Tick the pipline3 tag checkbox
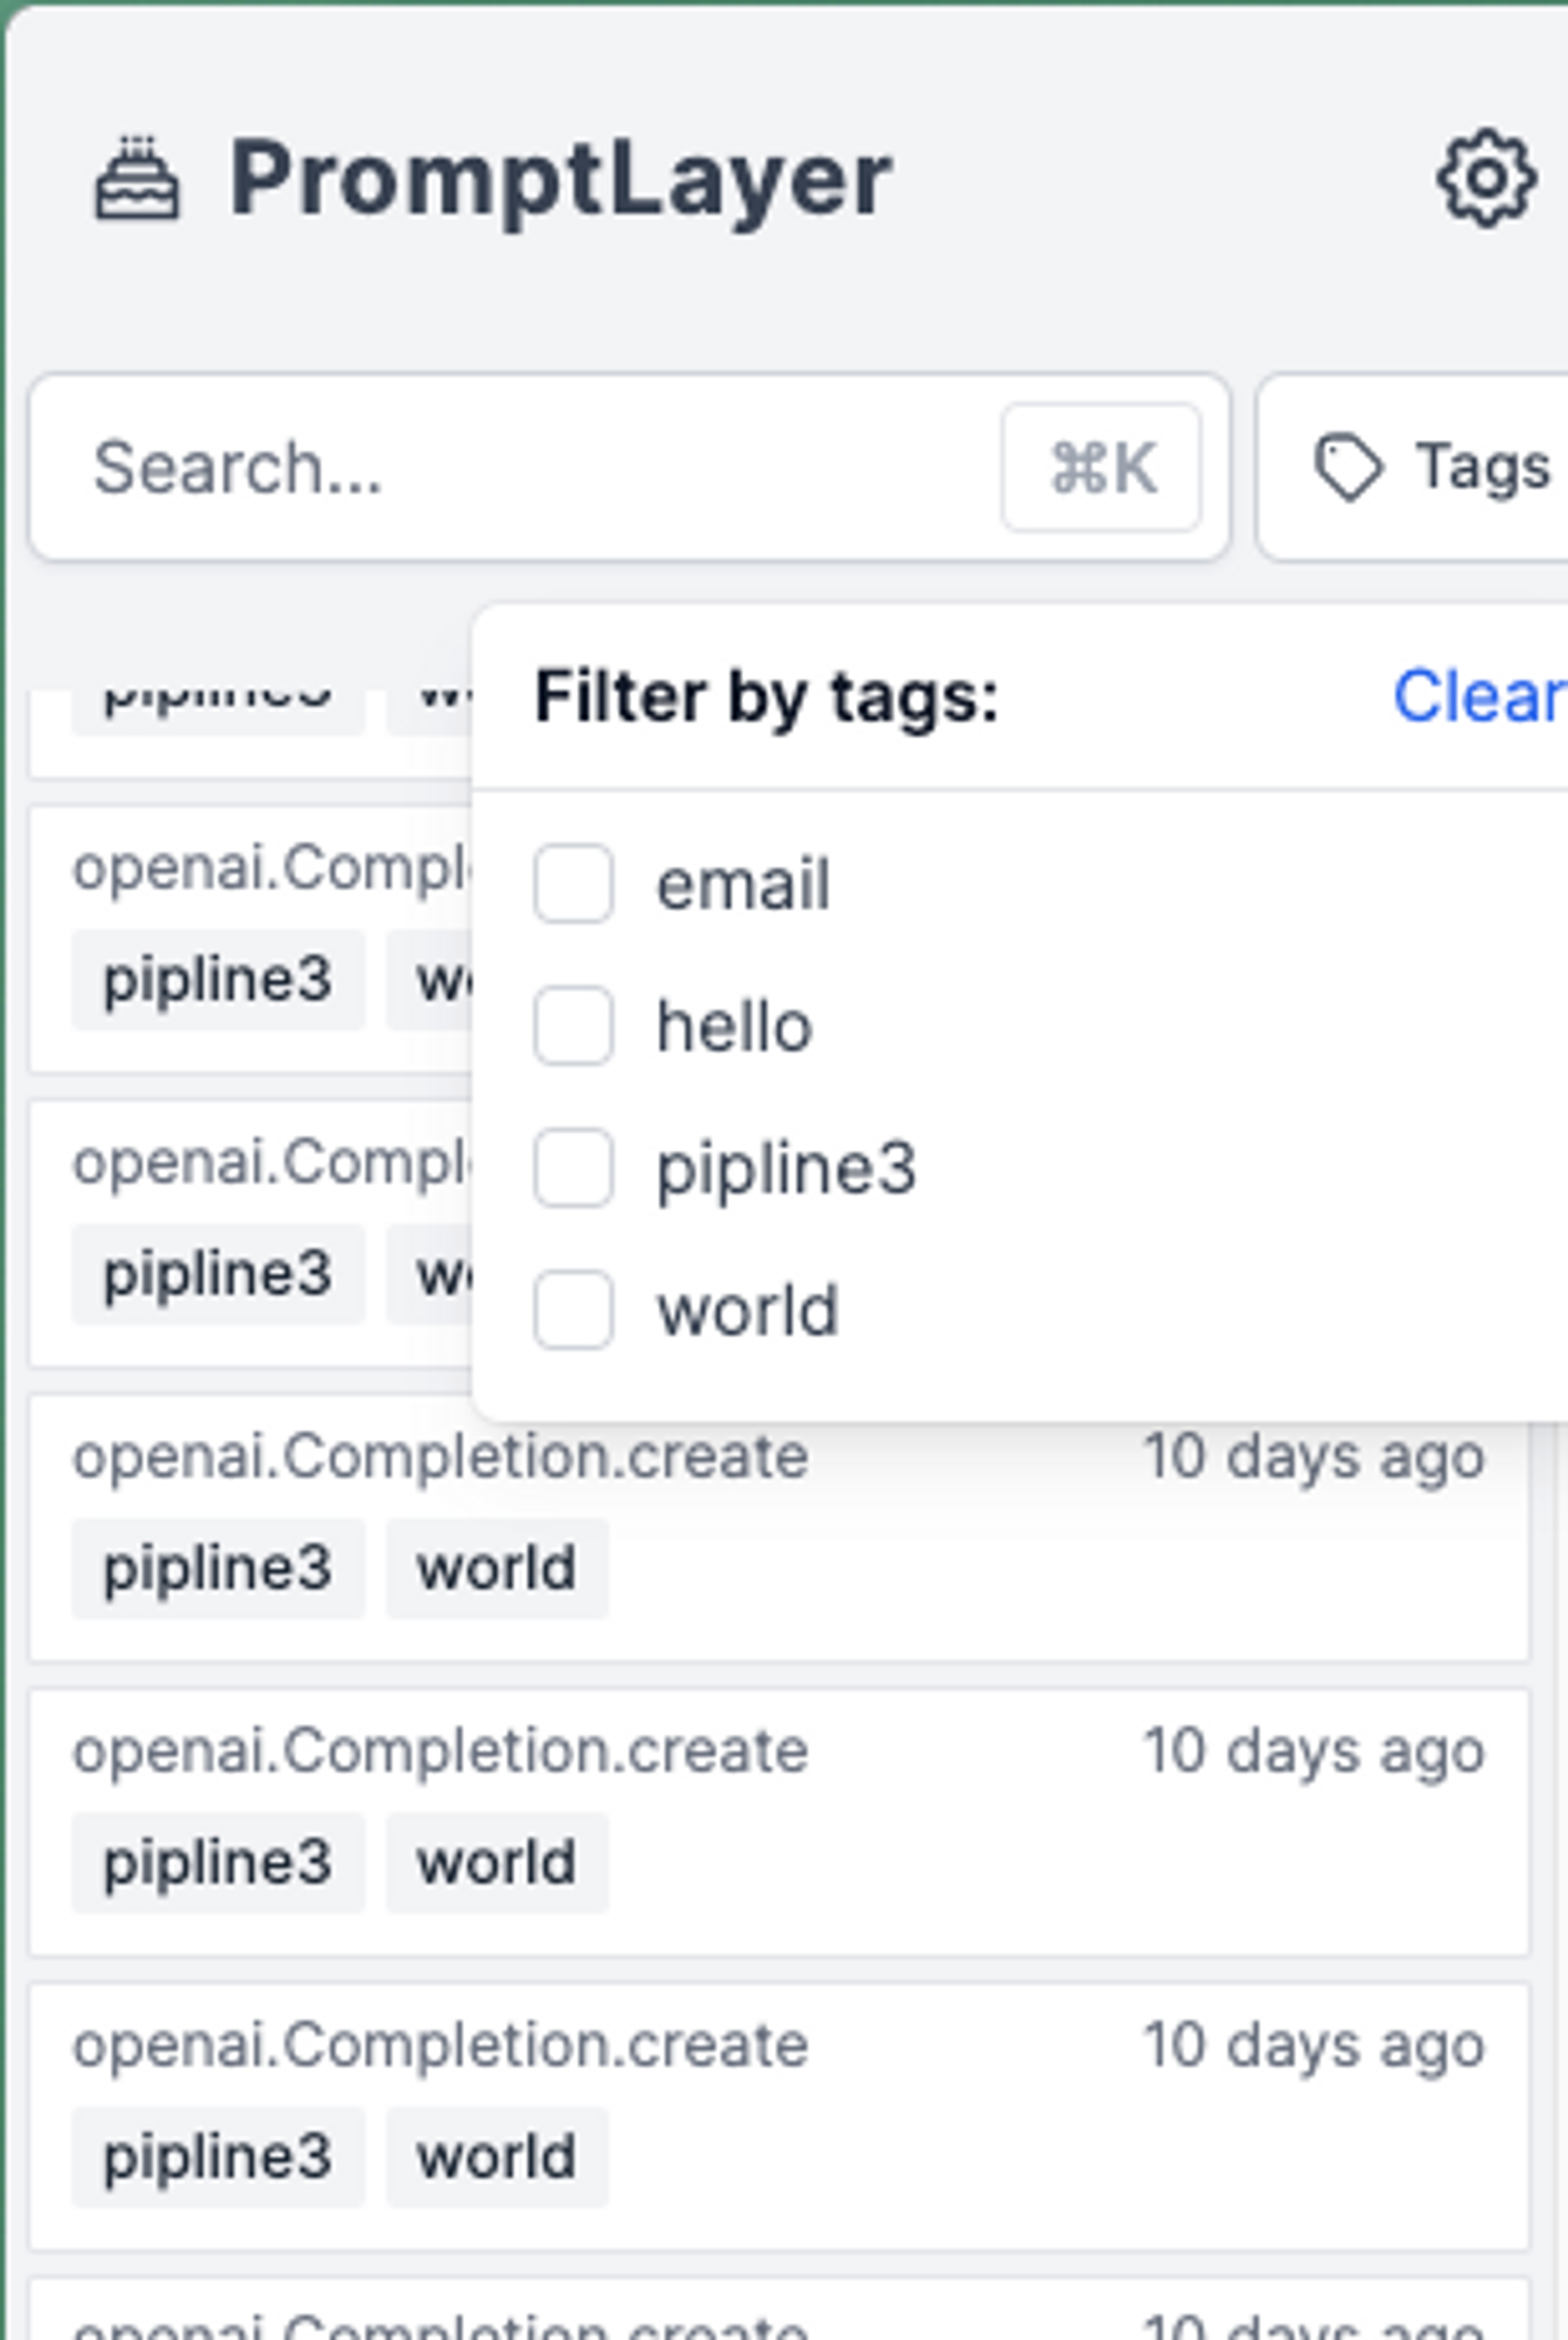Image resolution: width=1568 pixels, height=2340 pixels. pos(573,1168)
